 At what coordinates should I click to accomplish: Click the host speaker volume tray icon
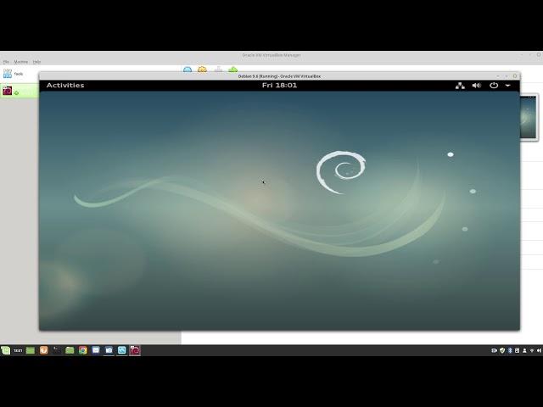pyautogui.click(x=539, y=350)
